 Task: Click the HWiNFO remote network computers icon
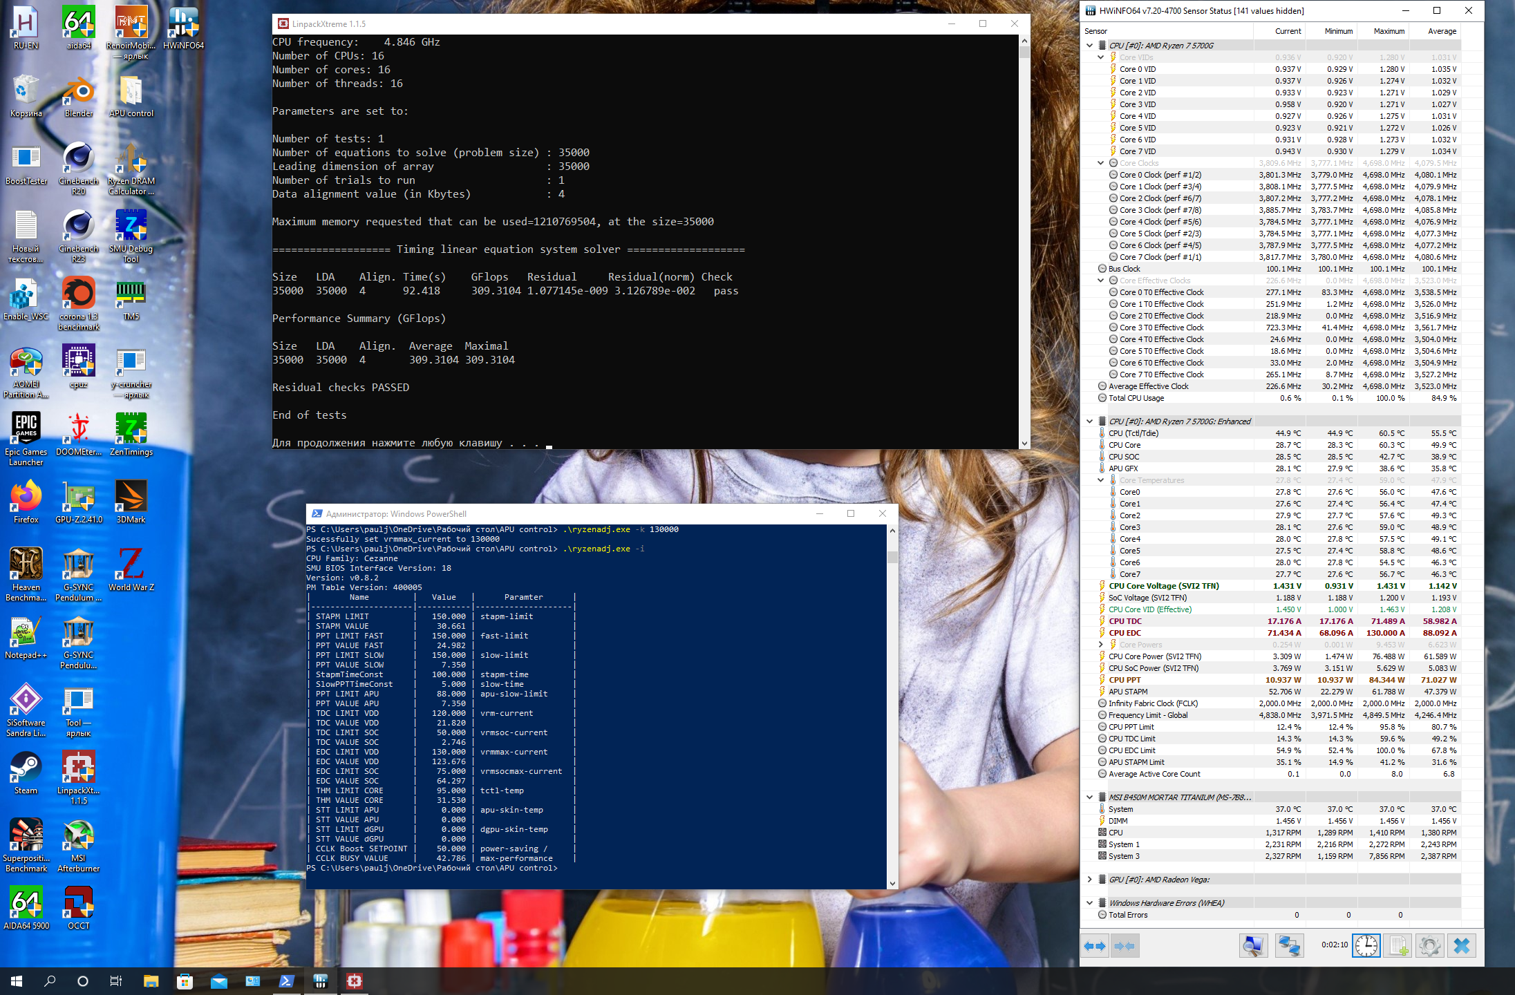pos(1289,946)
